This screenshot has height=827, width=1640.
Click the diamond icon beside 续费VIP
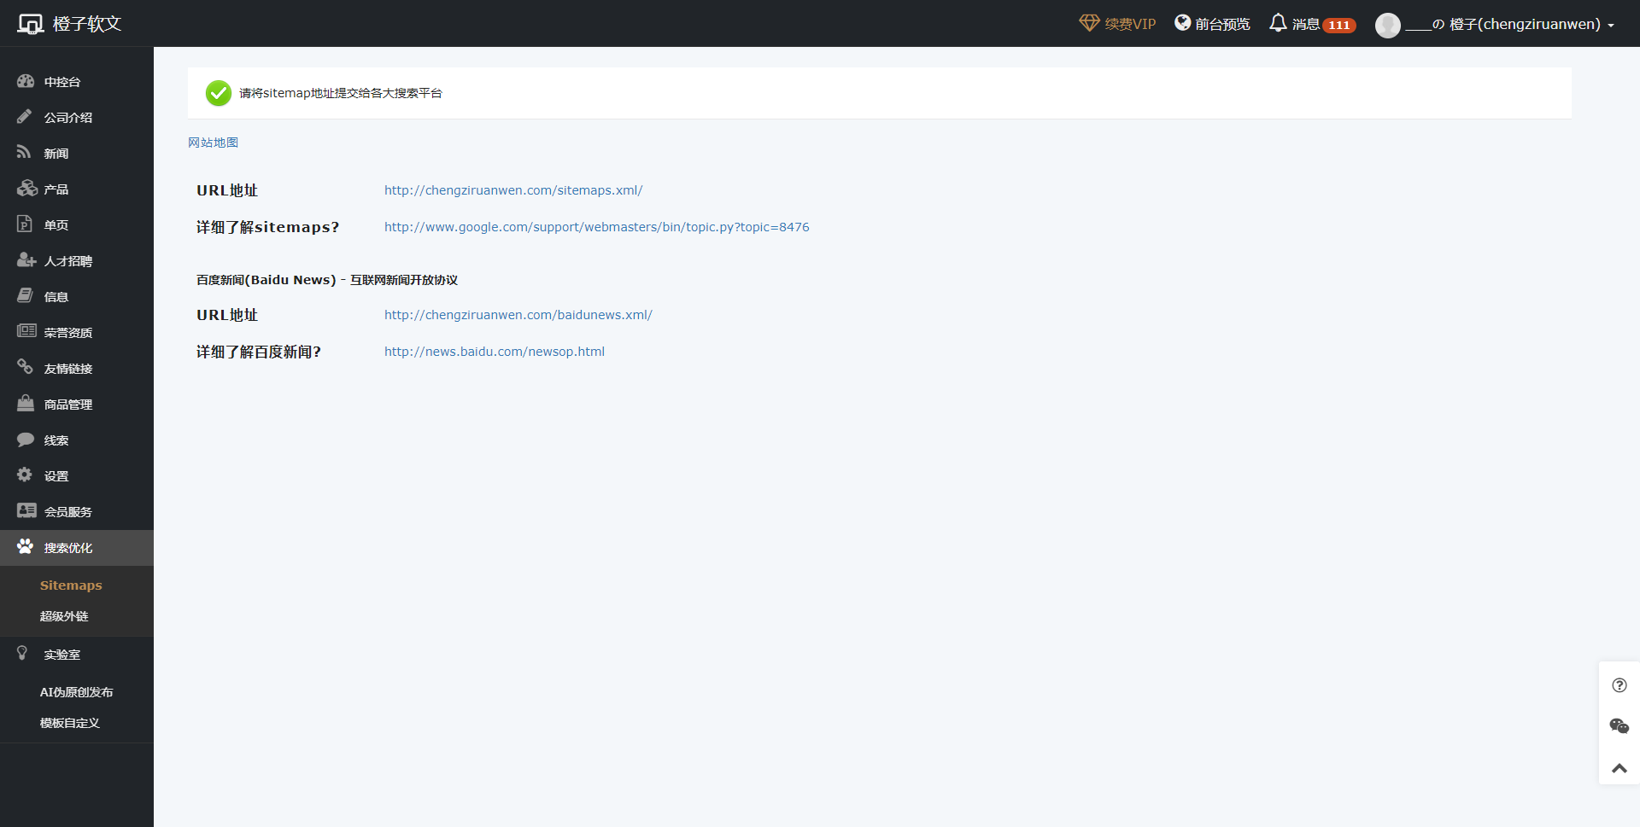1089,23
